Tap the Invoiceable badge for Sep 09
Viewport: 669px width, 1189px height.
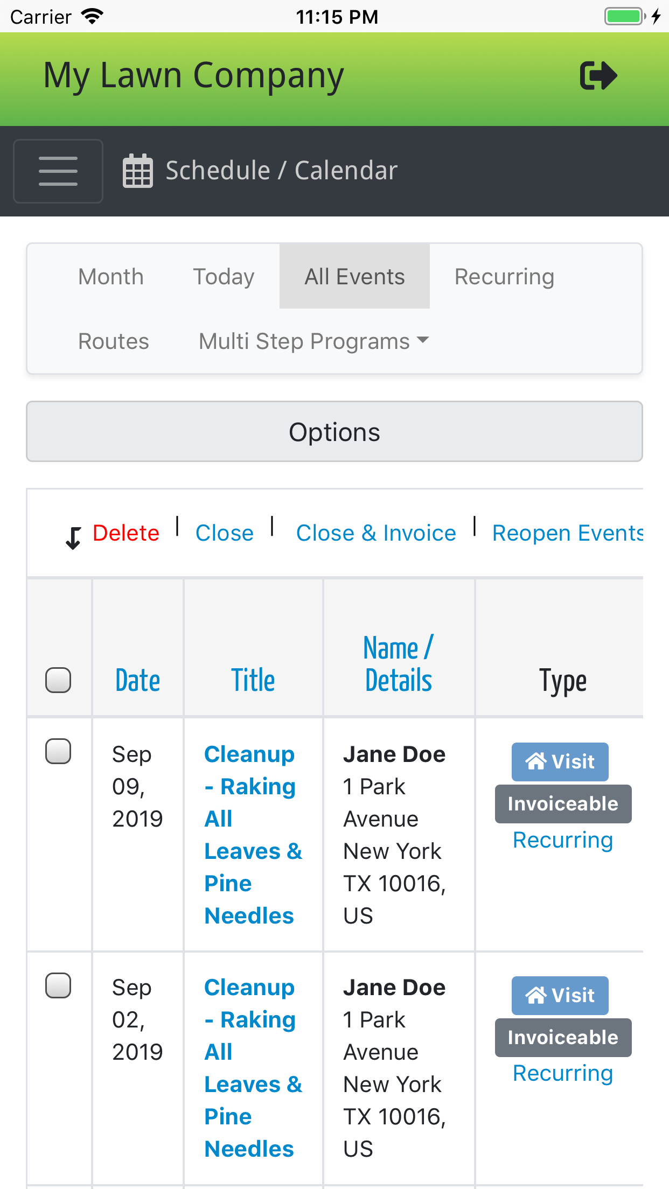[x=563, y=804]
